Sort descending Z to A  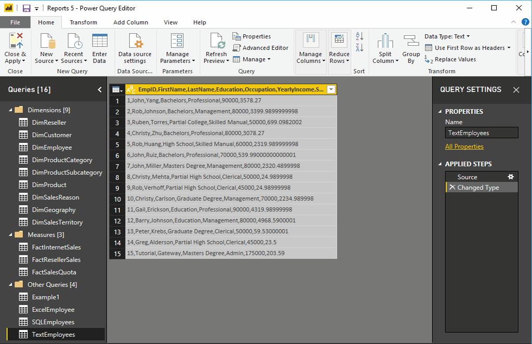pos(360,47)
